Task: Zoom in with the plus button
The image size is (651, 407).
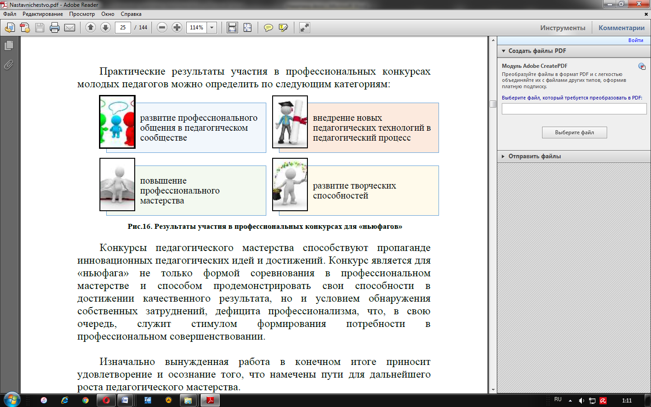Action: [177, 28]
